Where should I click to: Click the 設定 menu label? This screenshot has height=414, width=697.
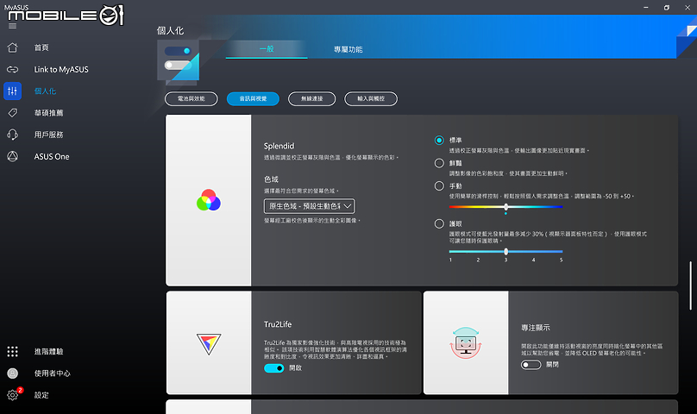[41, 395]
